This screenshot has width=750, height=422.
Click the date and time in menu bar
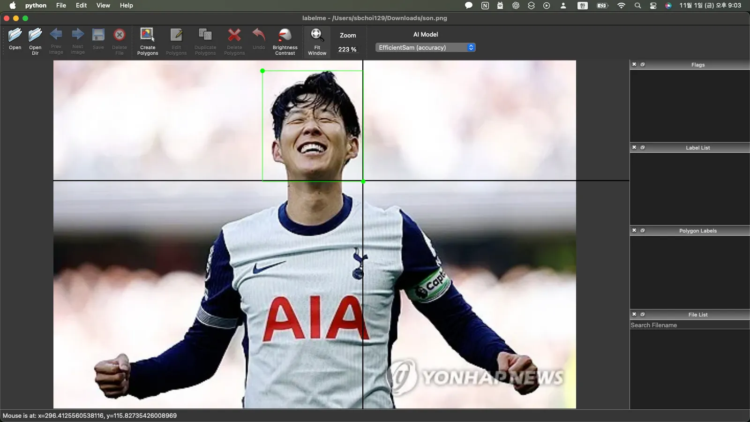tap(710, 5)
